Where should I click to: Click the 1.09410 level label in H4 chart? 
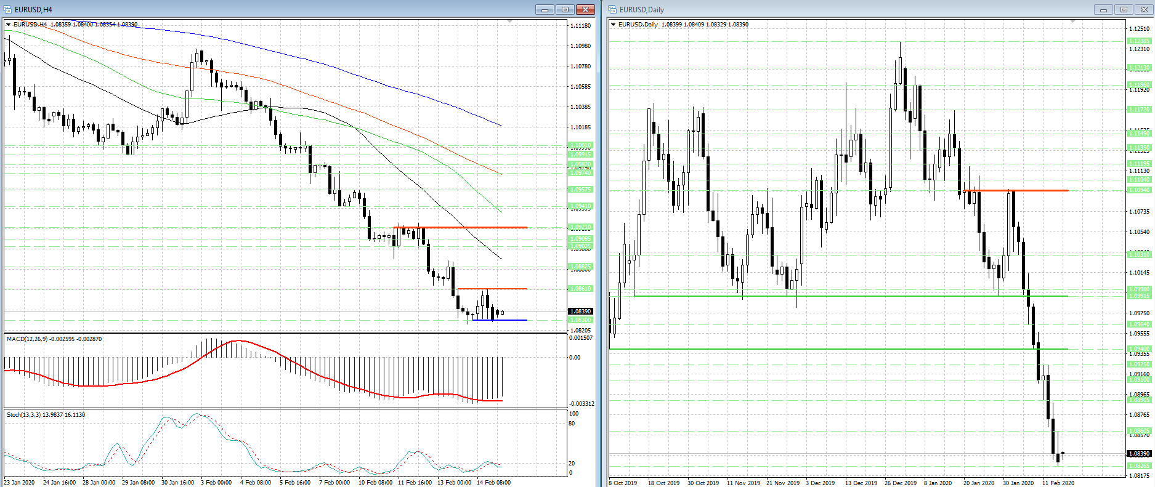coord(580,206)
